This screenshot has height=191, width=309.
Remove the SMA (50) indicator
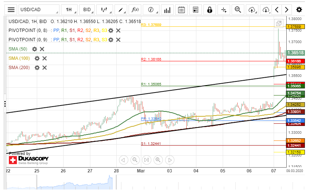pos(42,49)
